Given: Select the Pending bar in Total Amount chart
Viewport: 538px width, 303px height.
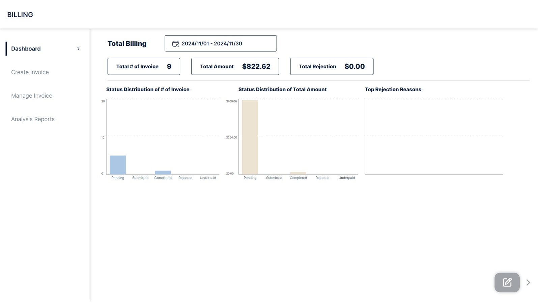Looking at the screenshot, I should 250,137.
